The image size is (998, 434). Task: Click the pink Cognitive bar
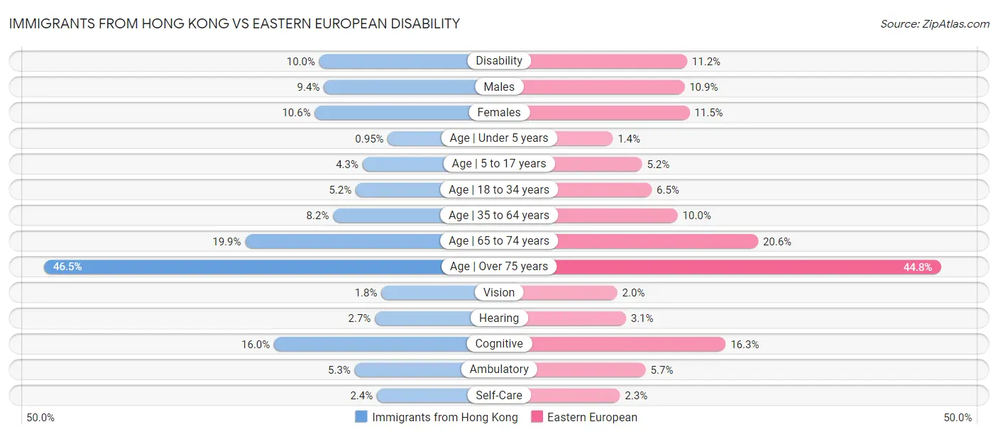[628, 344]
